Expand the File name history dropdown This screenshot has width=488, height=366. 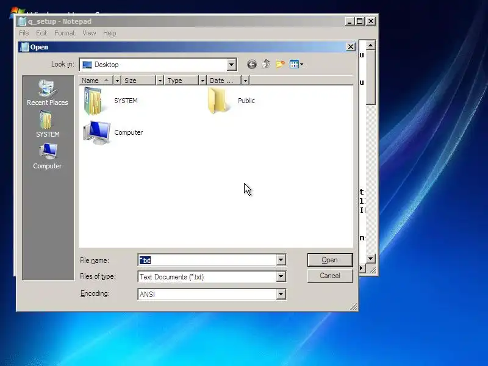(x=281, y=260)
